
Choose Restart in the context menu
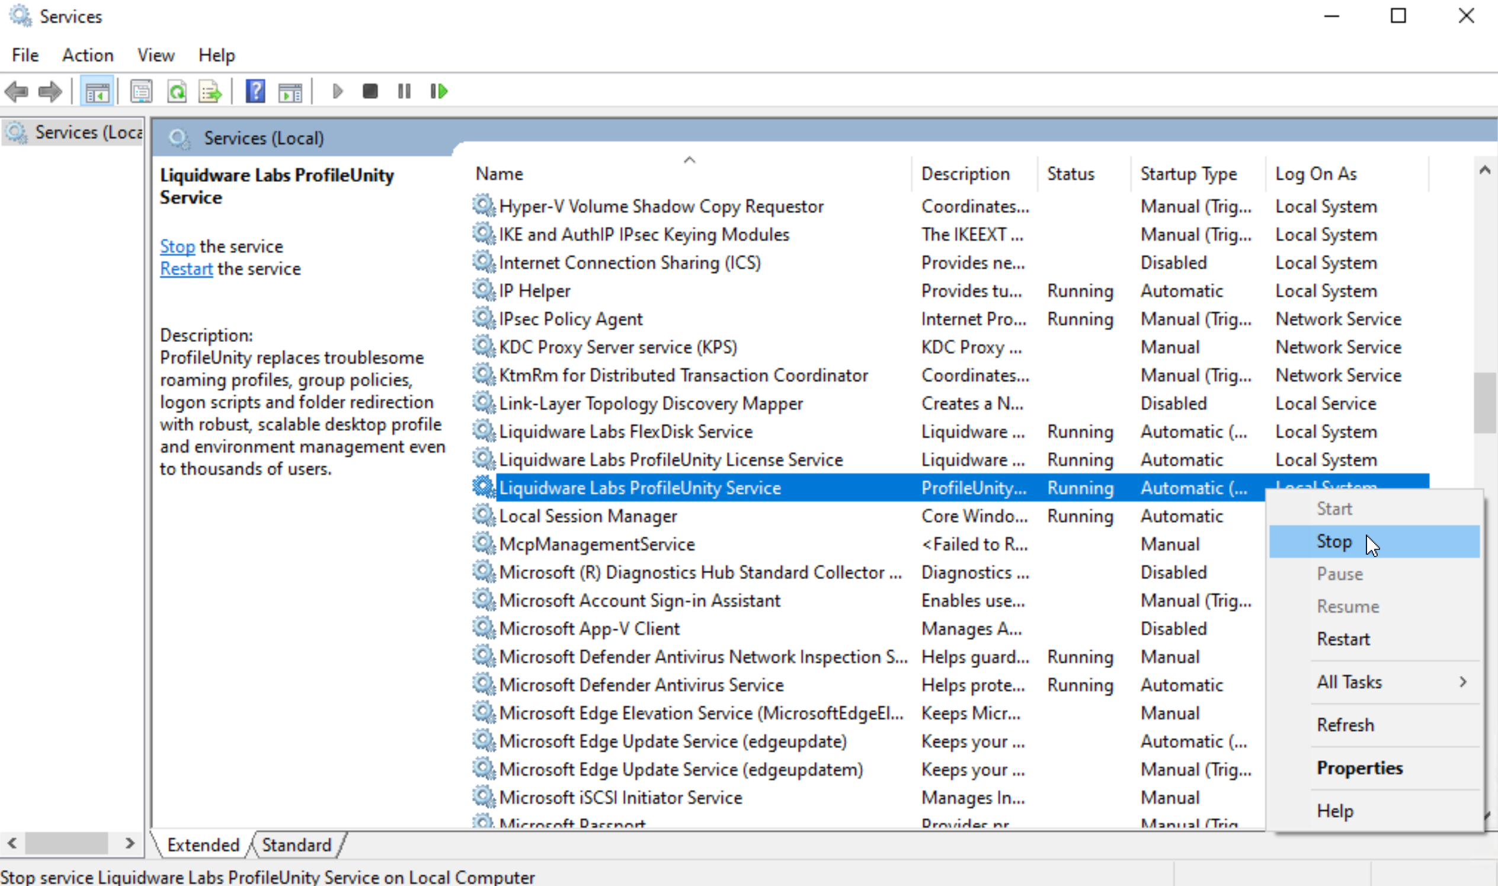1374,639
